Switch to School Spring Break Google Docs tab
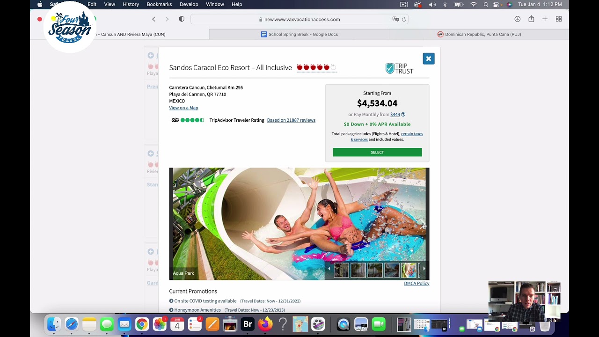Viewport: 599px width, 337px height. pyautogui.click(x=299, y=34)
